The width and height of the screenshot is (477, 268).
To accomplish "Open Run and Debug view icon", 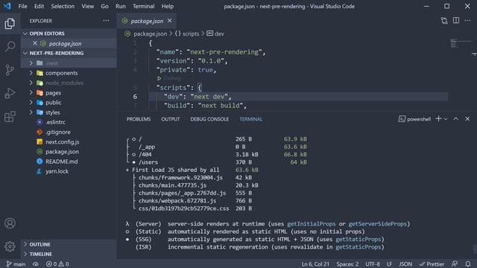I will coord(10,93).
